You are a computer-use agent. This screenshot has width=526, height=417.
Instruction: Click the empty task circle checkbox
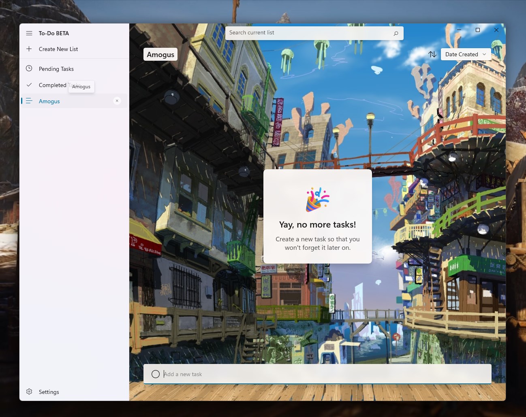coord(156,374)
